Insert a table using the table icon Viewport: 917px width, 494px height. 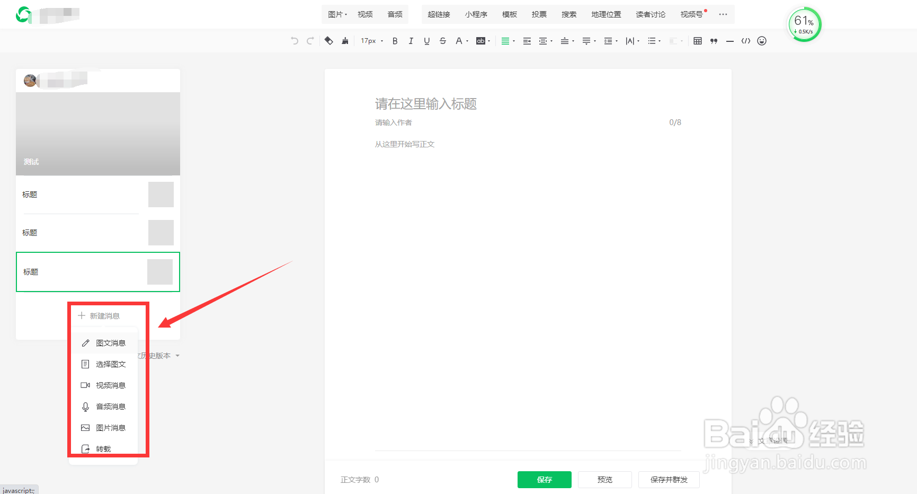coord(697,40)
